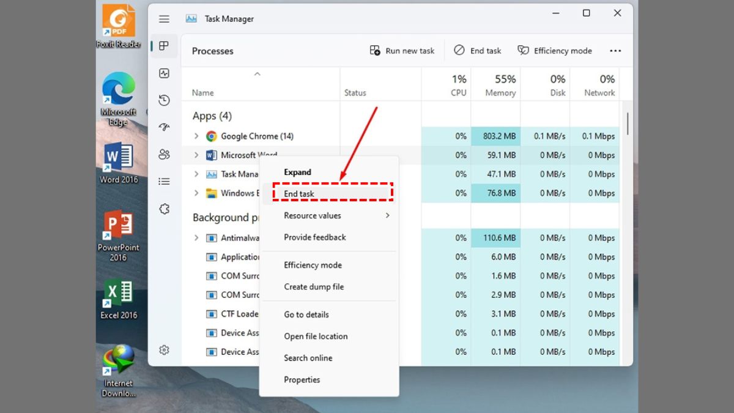Expand the Google Chrome (14) process group
Image resolution: width=734 pixels, height=413 pixels.
[196, 136]
